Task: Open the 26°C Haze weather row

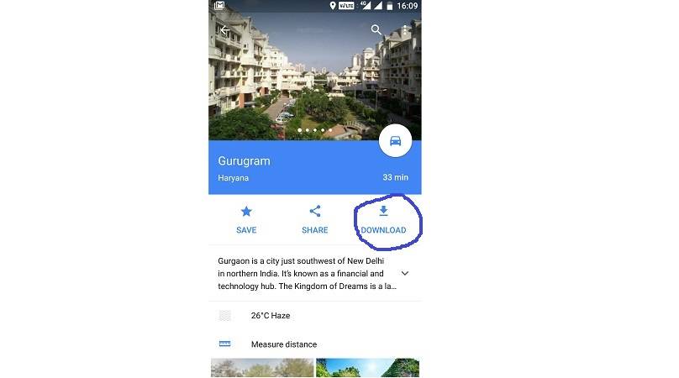Action: 315,316
